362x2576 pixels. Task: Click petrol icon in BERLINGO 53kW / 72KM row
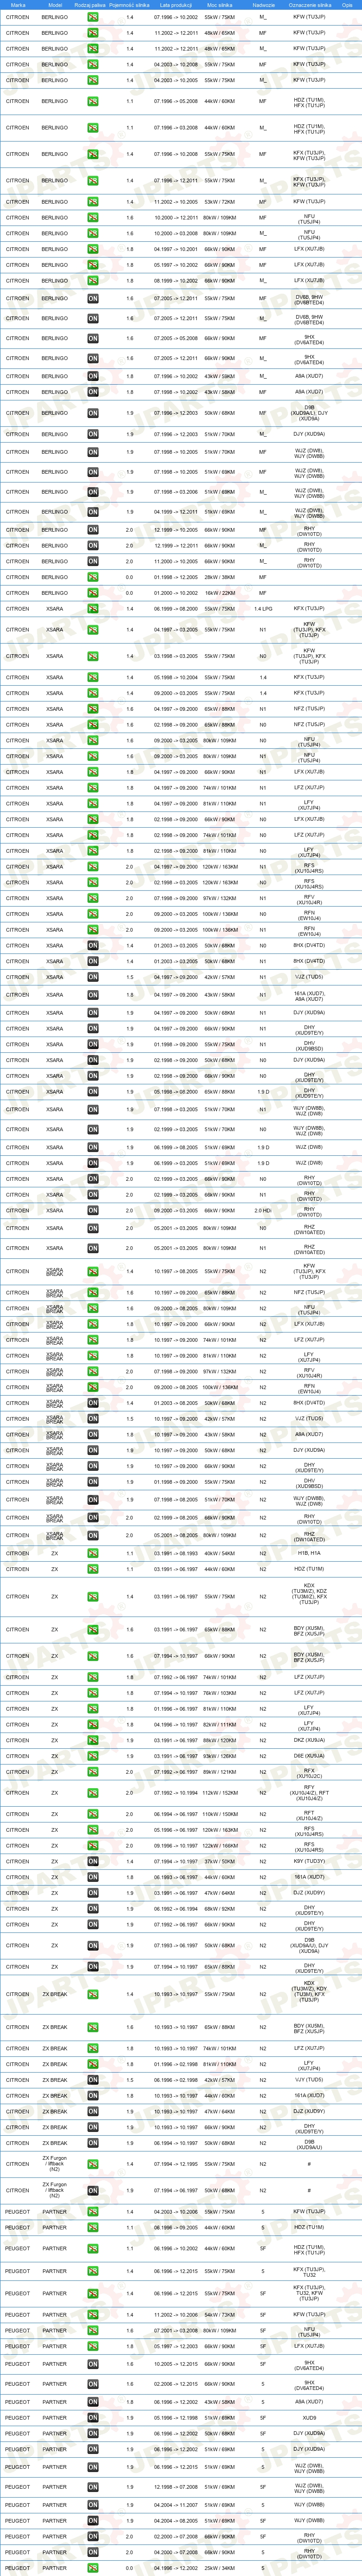coord(93,202)
